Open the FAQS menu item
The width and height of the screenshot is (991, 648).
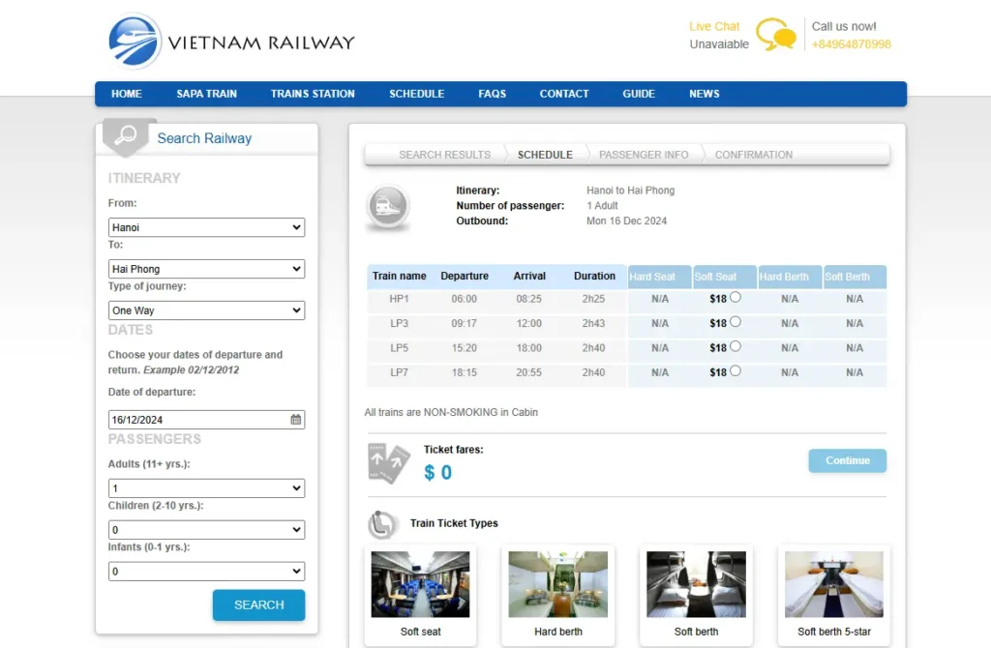pos(493,94)
